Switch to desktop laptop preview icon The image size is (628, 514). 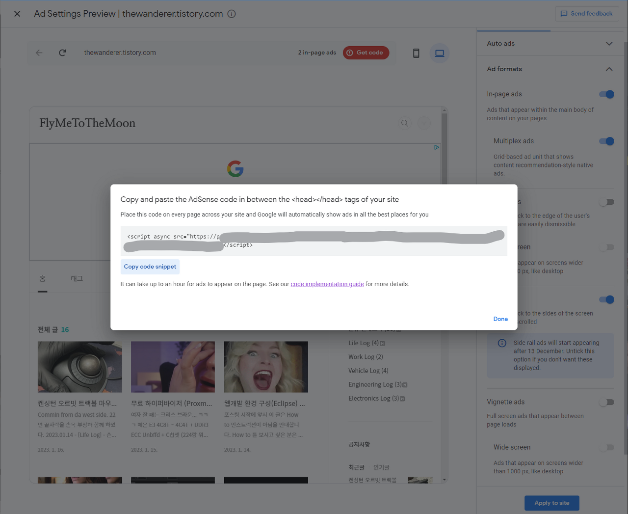tap(440, 53)
